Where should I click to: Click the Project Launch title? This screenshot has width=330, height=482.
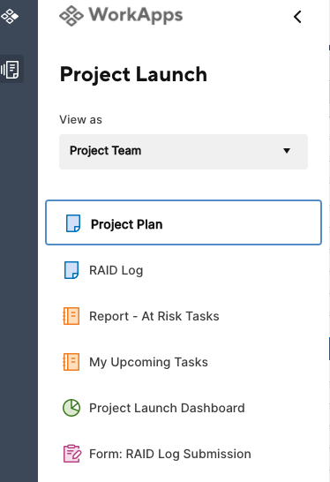133,75
